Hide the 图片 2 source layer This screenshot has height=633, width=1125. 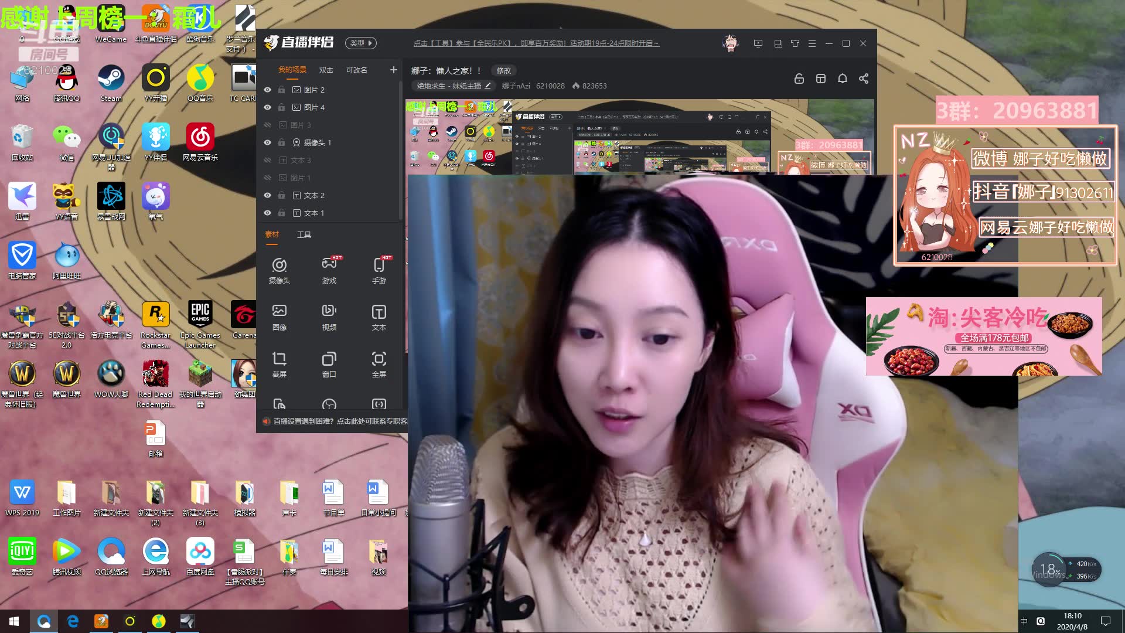point(267,89)
